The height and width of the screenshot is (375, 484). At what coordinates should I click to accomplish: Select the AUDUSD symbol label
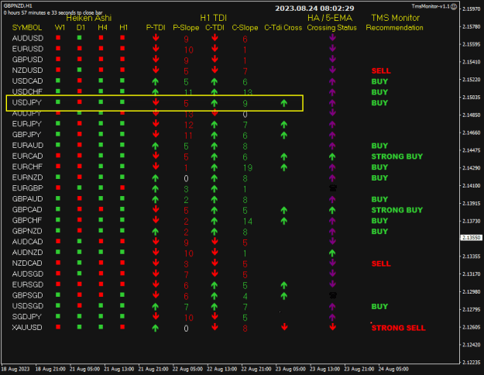coord(28,38)
